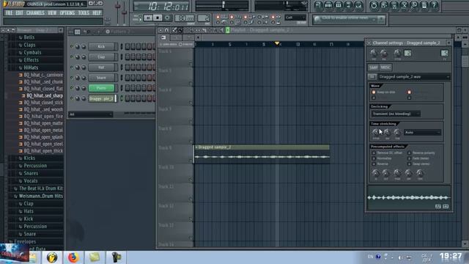Image resolution: width=469 pixels, height=264 pixels.
Task: Toggle the Reverse checkbox
Action: tap(374, 164)
